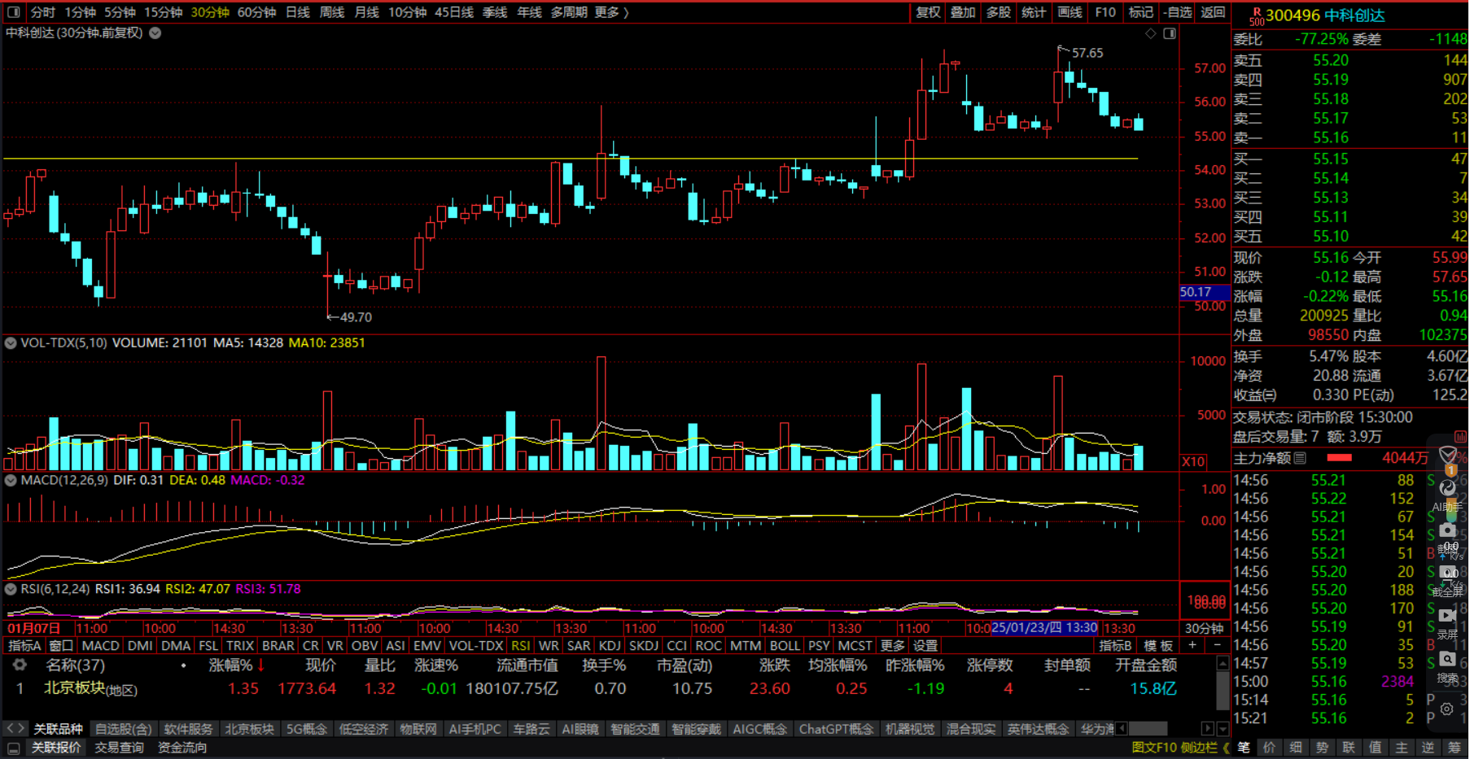Click the yellow horizontal price line

pos(570,159)
